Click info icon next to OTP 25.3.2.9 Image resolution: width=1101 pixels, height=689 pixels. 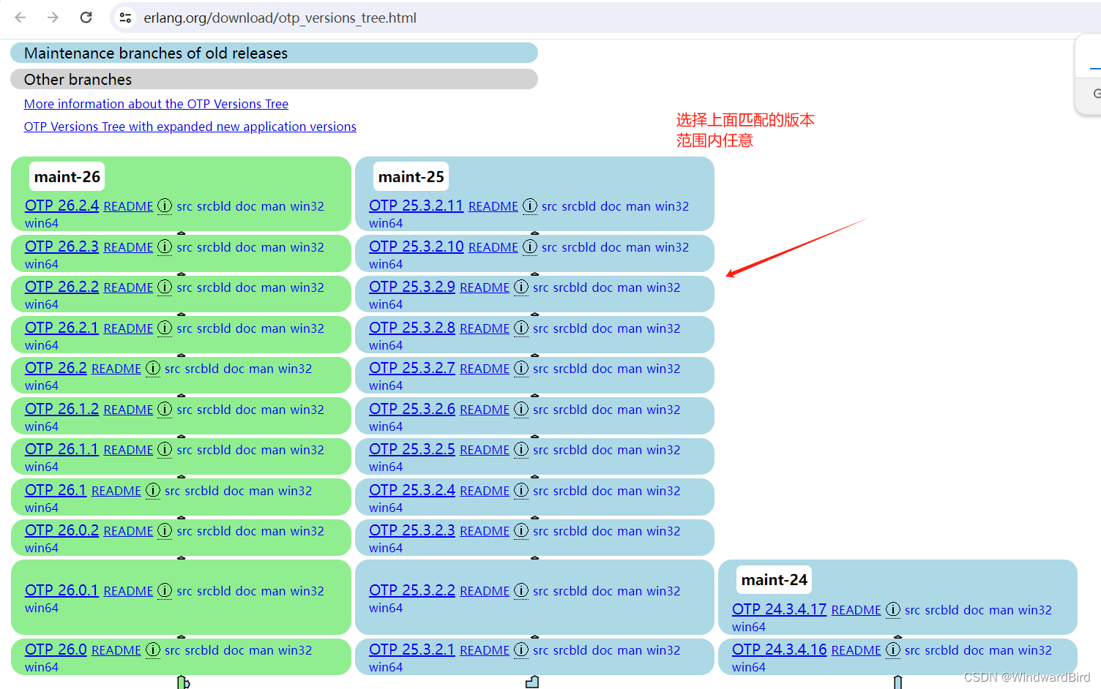(x=521, y=287)
